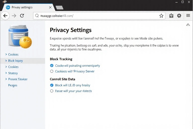Open the second Cookies sidebar link below Block Inpoy
The width and height of the screenshot is (193, 129).
point(13,67)
